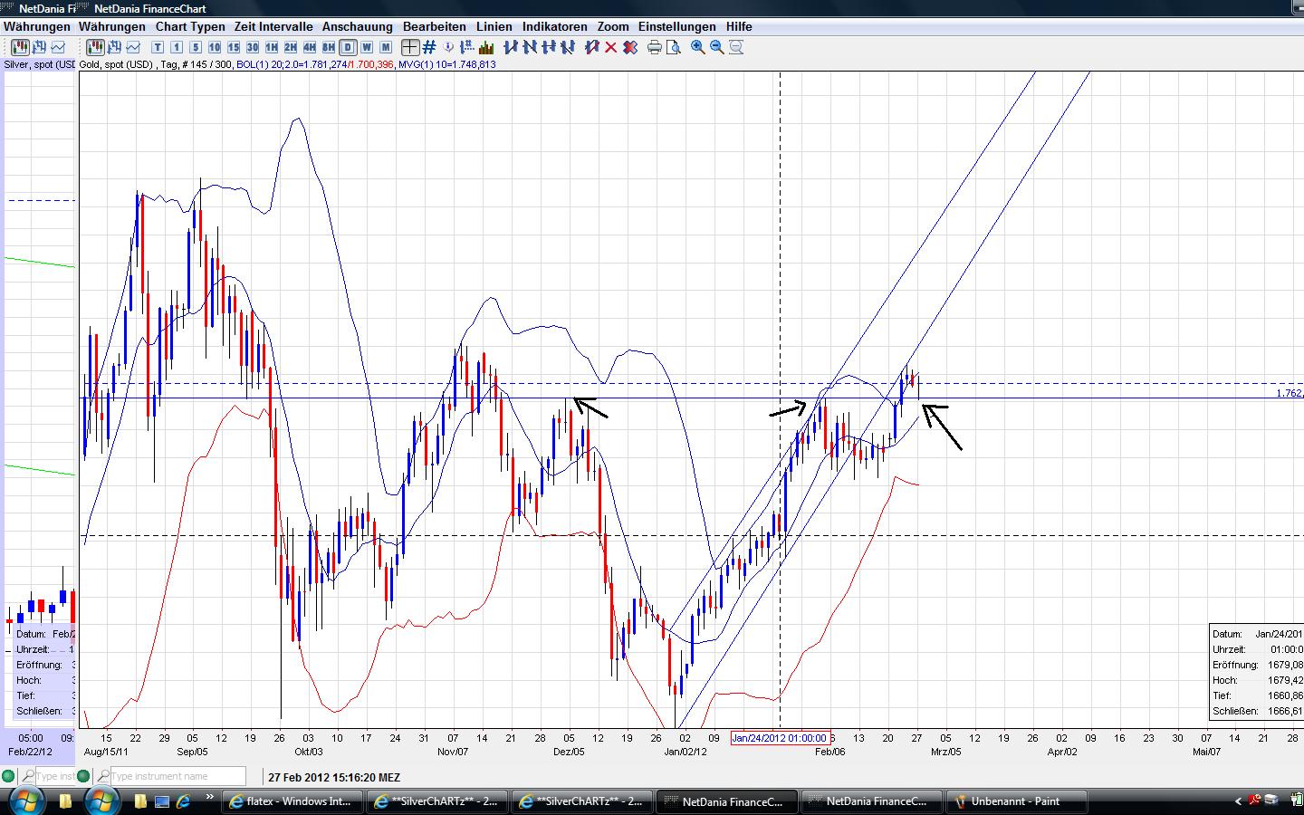The image size is (1304, 815).
Task: Show hidden system tray icons arrow
Action: coord(1238,801)
